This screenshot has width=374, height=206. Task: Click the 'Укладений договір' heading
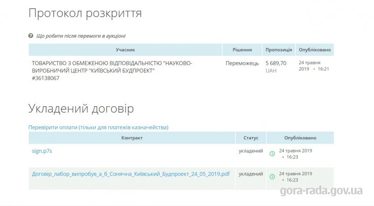81,109
